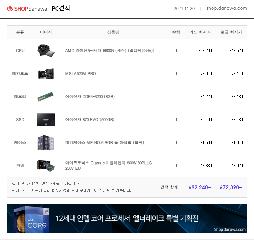Viewport: 254px width, 240px height.
Task: Click the card total 692,240원
Action: click(200, 187)
